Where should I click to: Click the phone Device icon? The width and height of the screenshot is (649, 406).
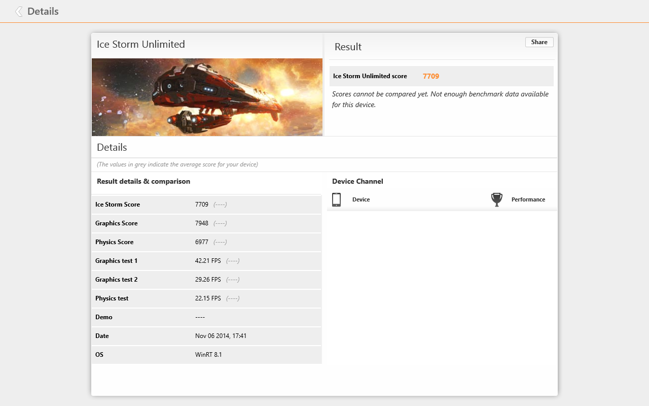[x=336, y=199]
